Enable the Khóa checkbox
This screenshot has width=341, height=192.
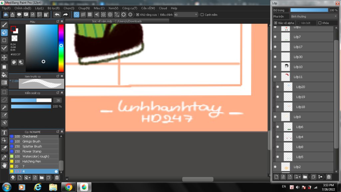(320, 23)
